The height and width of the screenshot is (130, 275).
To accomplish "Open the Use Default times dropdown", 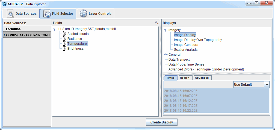I will pos(267,85).
